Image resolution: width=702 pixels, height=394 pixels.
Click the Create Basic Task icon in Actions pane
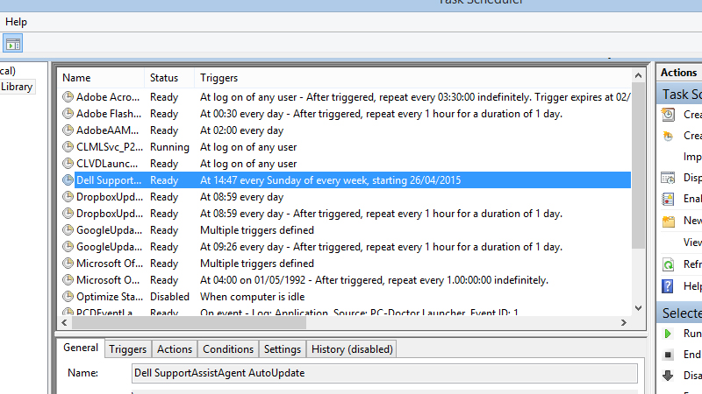[668, 115]
